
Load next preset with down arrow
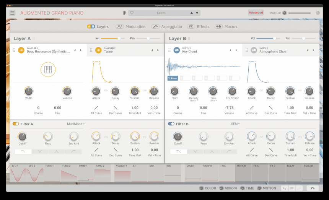click(197, 13)
